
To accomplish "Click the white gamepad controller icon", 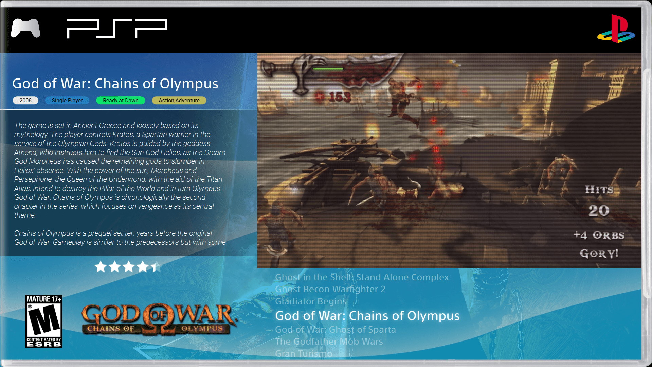I will pyautogui.click(x=25, y=28).
